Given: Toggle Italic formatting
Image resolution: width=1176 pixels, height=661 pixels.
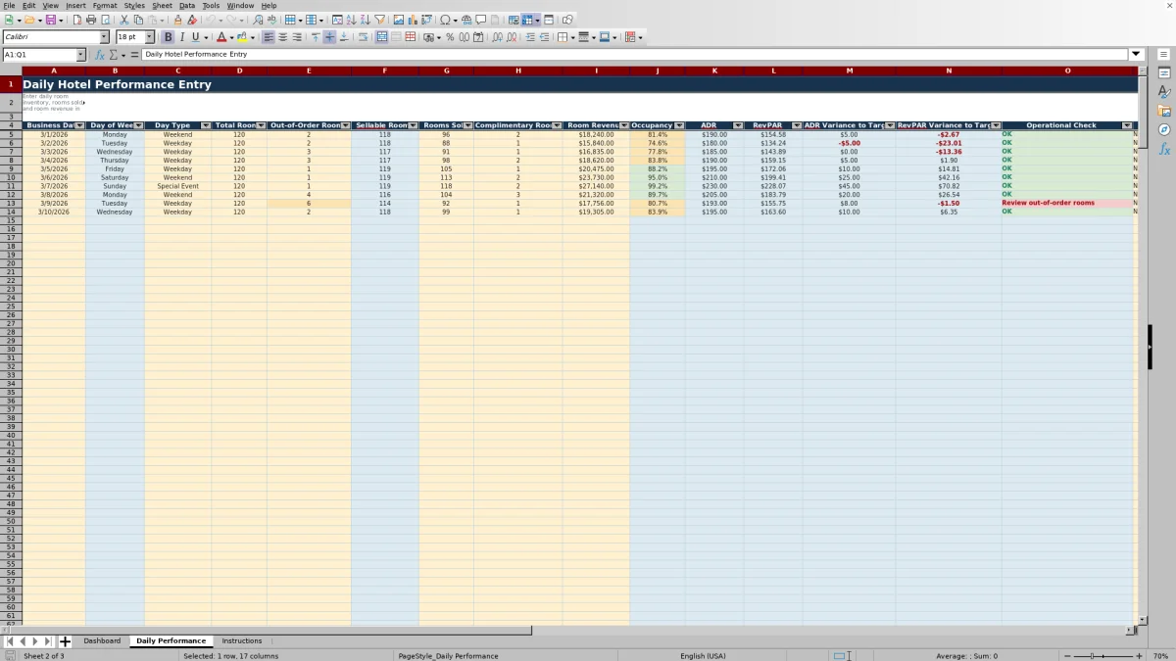Looking at the screenshot, I should 181,37.
